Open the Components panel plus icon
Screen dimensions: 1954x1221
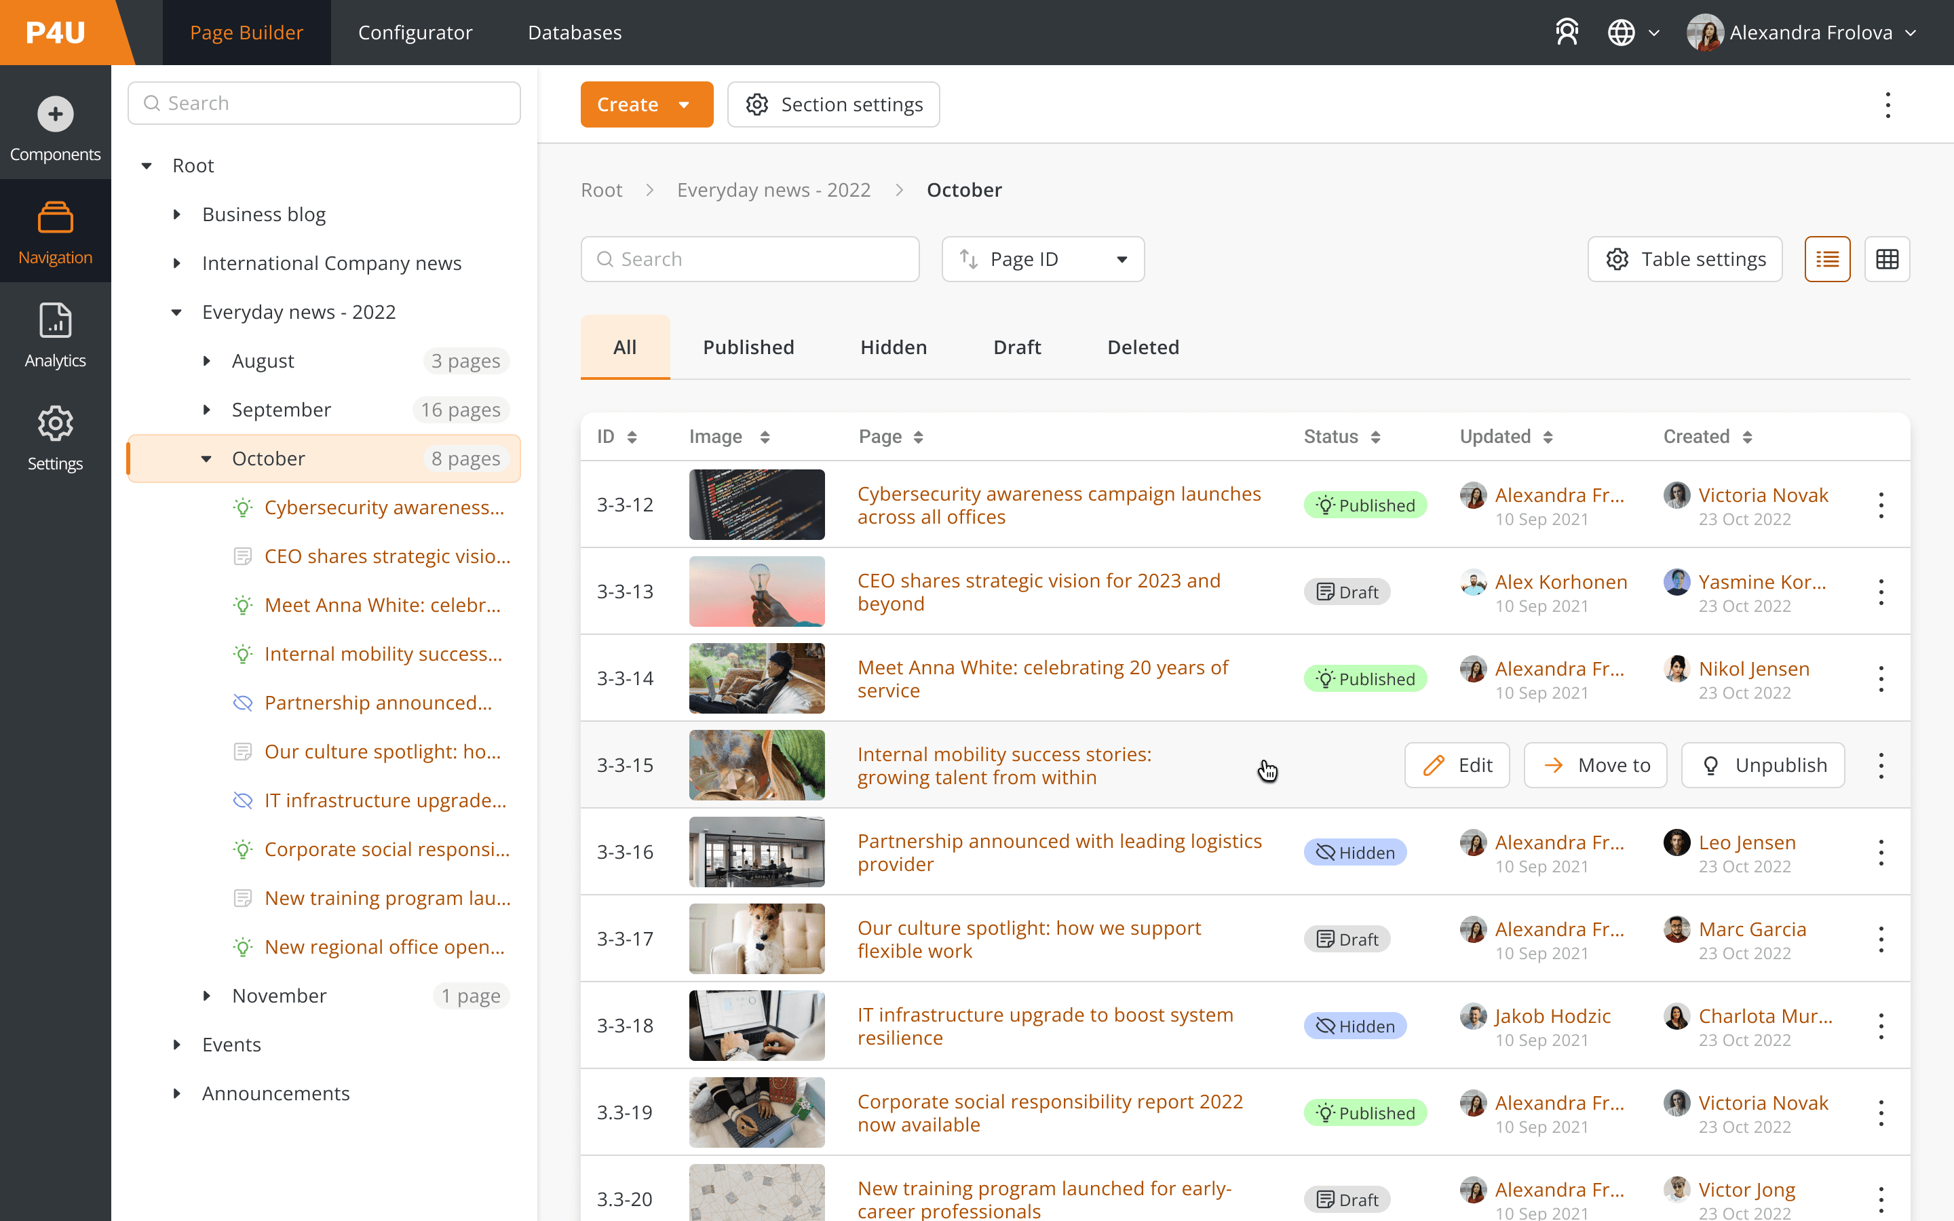[55, 114]
